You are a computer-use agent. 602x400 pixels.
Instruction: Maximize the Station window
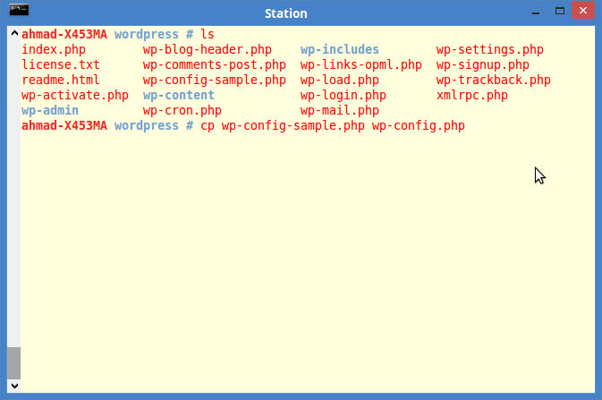click(560, 11)
